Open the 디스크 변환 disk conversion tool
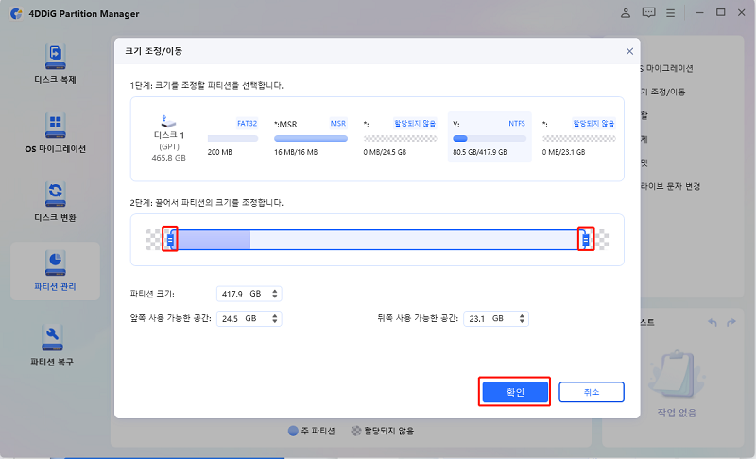 [55, 202]
